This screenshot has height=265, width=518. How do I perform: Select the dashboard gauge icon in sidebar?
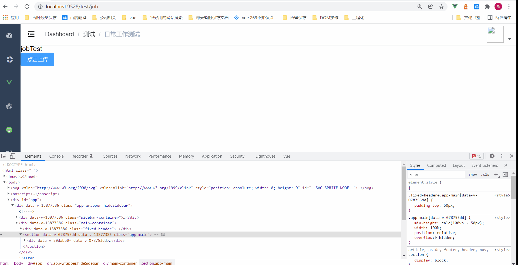coord(9,35)
